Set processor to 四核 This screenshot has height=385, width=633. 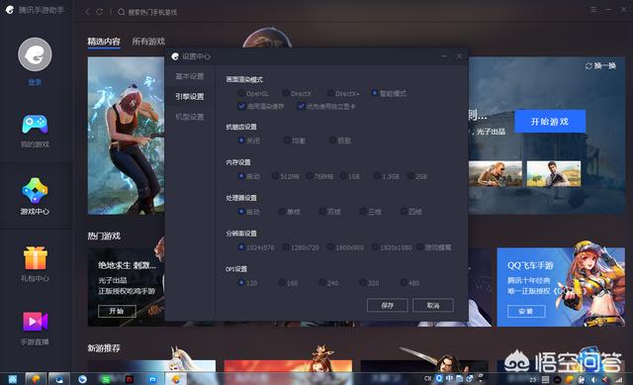404,211
